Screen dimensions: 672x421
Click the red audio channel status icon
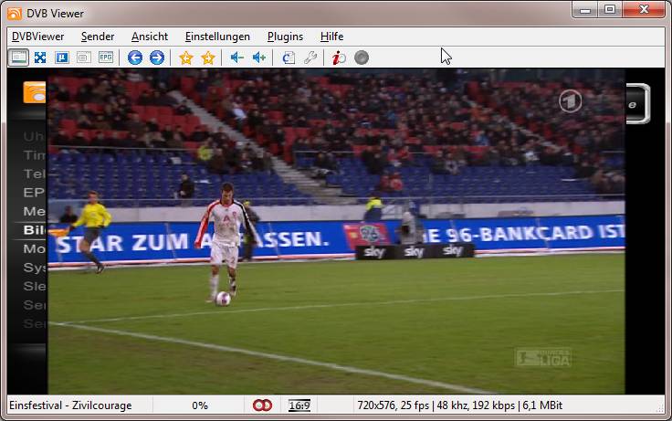click(262, 405)
